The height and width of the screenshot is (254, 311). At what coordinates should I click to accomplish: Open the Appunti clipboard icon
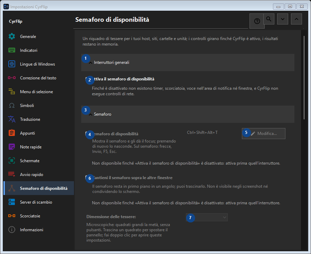pyautogui.click(x=12, y=133)
